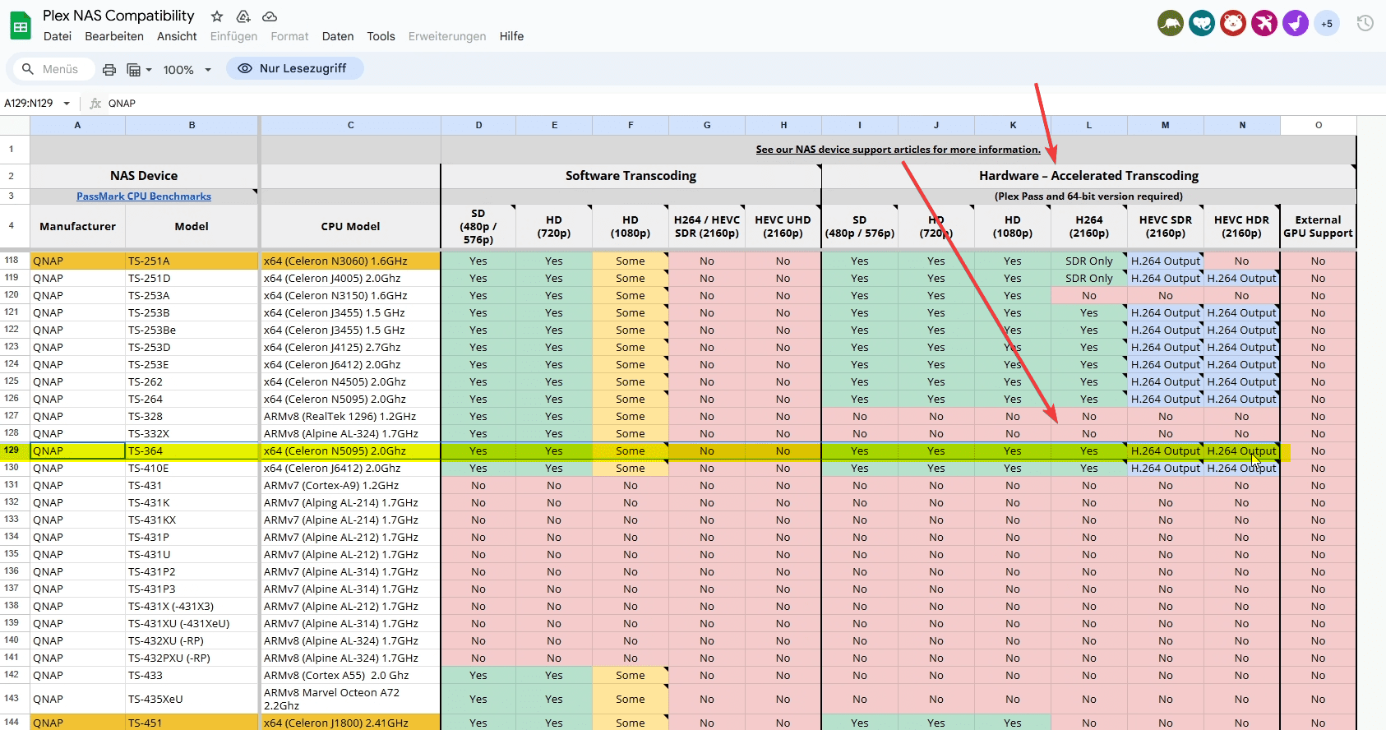
Task: Select column O header
Action: coord(1319,125)
